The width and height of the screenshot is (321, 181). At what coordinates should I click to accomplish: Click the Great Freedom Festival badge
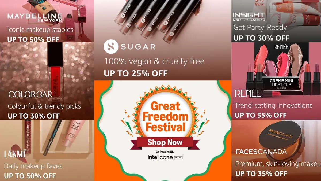click(x=165, y=117)
